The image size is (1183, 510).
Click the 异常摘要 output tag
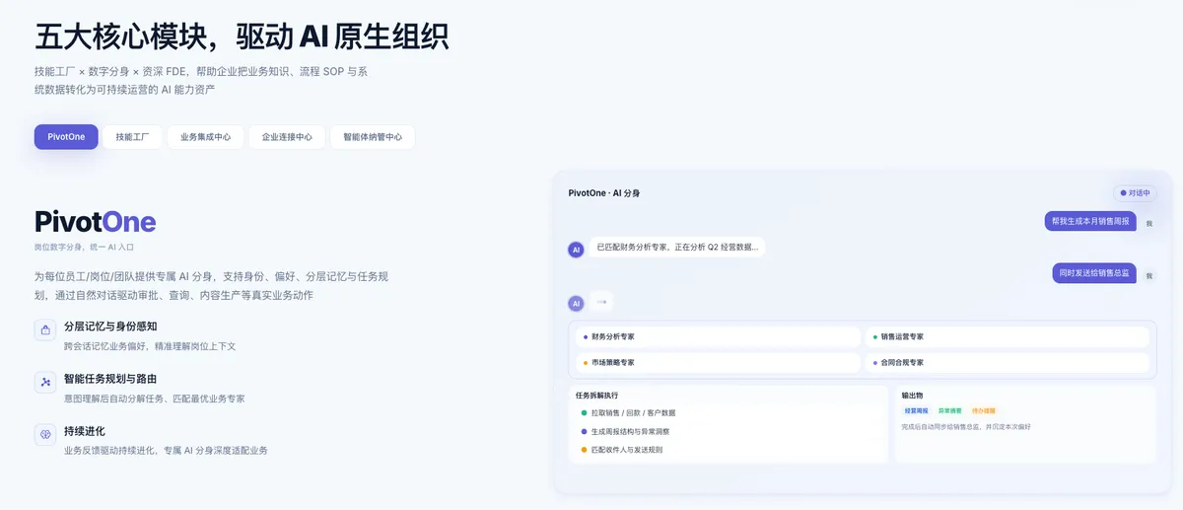pyautogui.click(x=949, y=410)
